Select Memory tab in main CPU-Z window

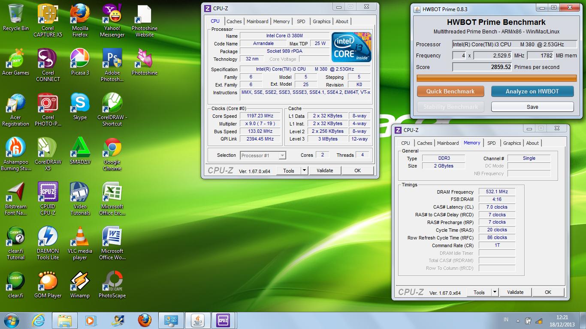(x=281, y=21)
